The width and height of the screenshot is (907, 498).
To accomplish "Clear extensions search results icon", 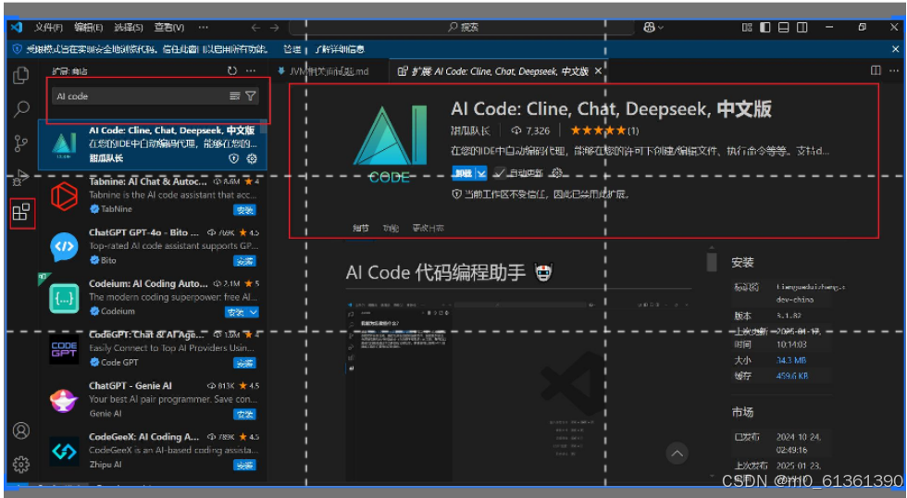I will (234, 96).
